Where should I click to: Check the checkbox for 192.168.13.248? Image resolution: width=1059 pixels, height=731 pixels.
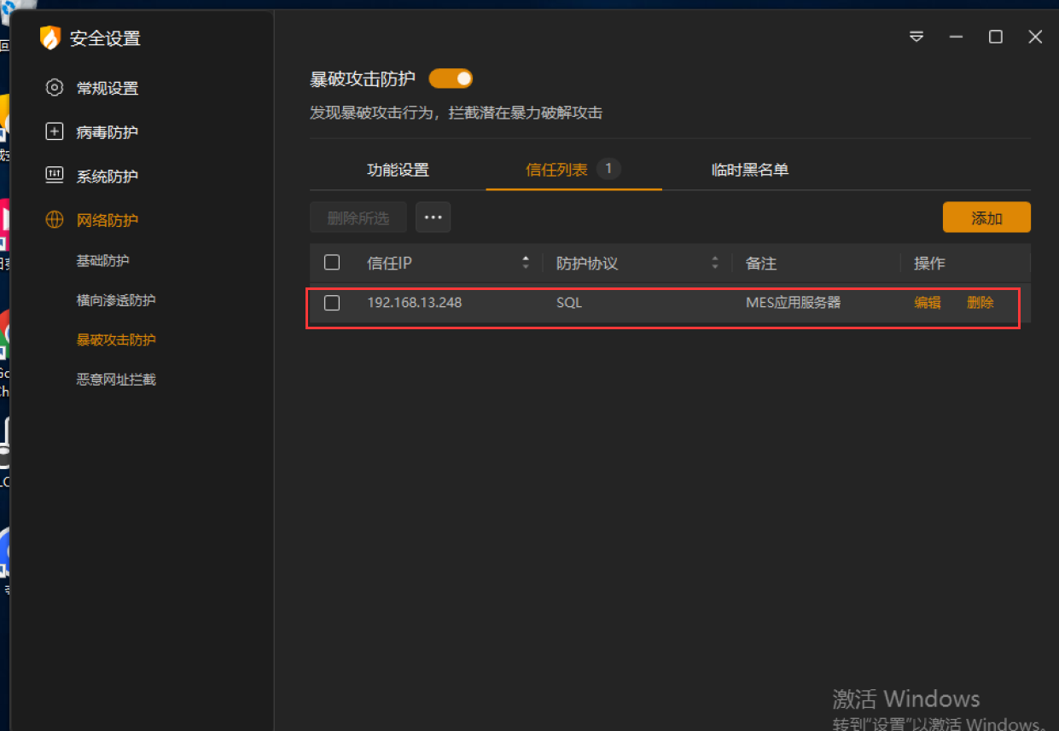click(332, 303)
